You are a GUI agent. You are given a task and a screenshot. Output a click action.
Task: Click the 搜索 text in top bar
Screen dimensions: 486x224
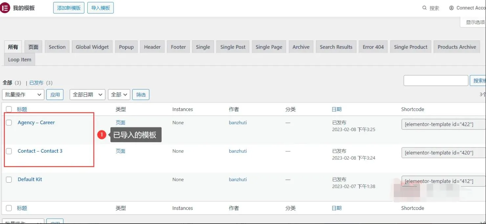434,8
